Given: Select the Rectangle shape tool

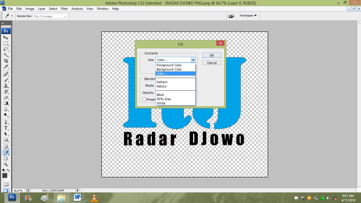Looking at the screenshot, I should (6, 140).
